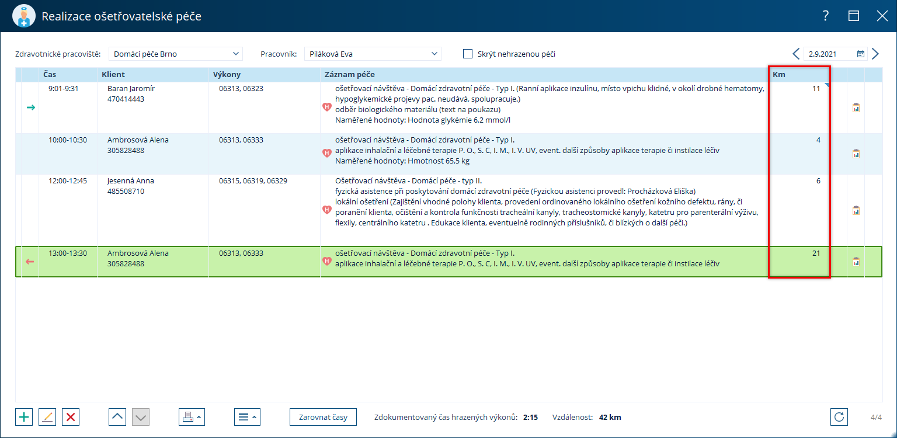Open the print options menu button
The height and width of the screenshot is (438, 897).
(x=192, y=417)
